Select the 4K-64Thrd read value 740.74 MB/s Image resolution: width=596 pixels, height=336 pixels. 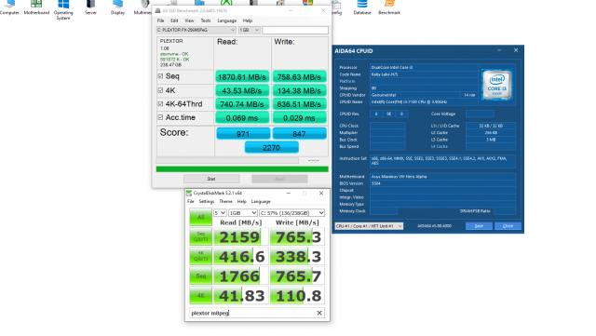pyautogui.click(x=242, y=104)
